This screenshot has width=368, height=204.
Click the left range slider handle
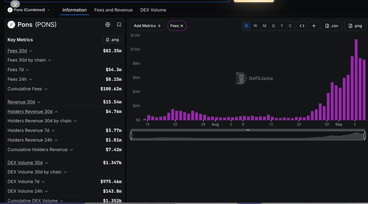[x=131, y=135]
